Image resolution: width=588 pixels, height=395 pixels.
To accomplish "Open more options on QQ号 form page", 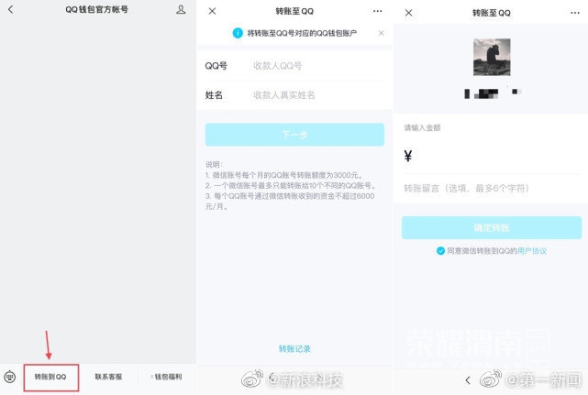I will pyautogui.click(x=377, y=11).
